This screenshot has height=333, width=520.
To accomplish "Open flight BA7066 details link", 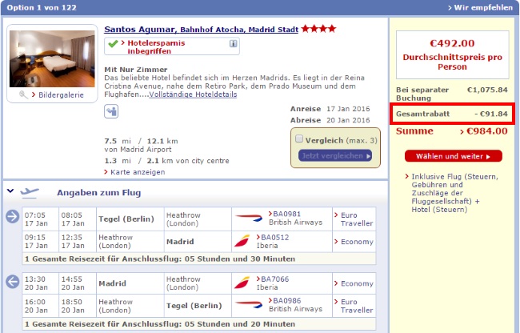I will (275, 279).
